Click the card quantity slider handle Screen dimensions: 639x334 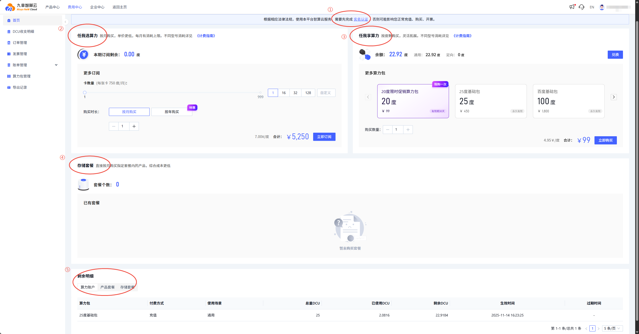click(85, 93)
